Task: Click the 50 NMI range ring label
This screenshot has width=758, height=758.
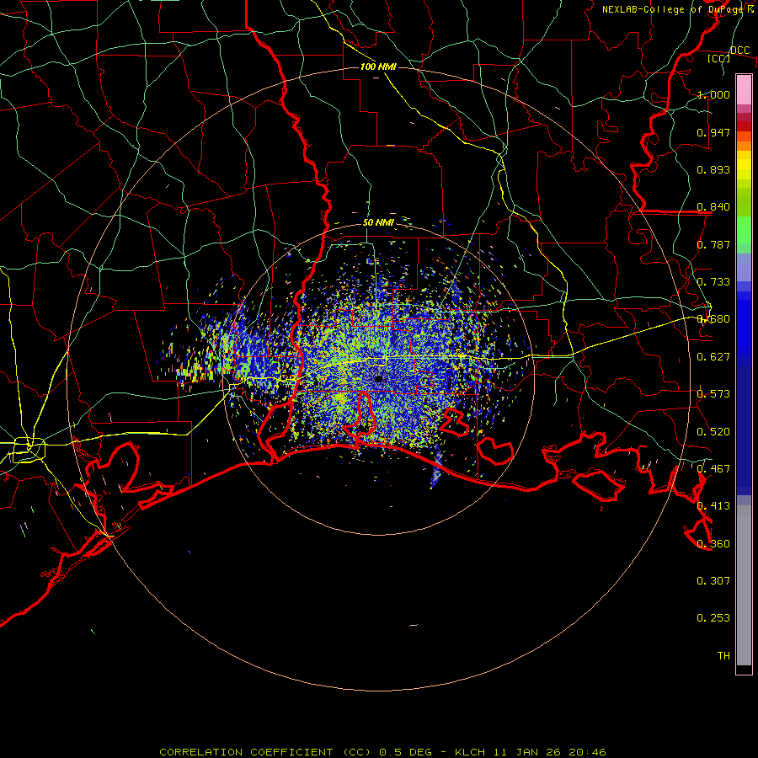Action: [378, 222]
